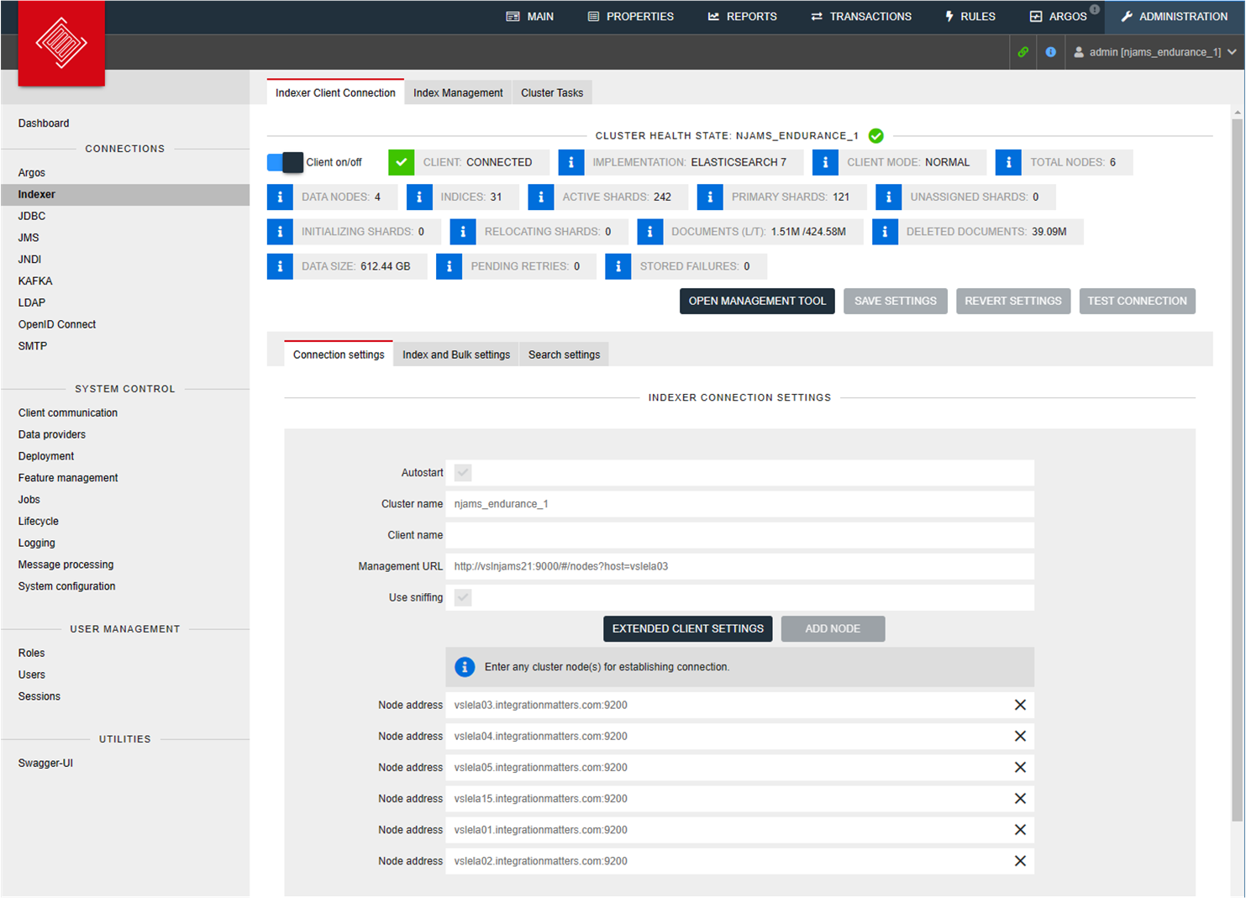Switch to Index and Bulk settings tab
The height and width of the screenshot is (898, 1246).
click(x=456, y=354)
